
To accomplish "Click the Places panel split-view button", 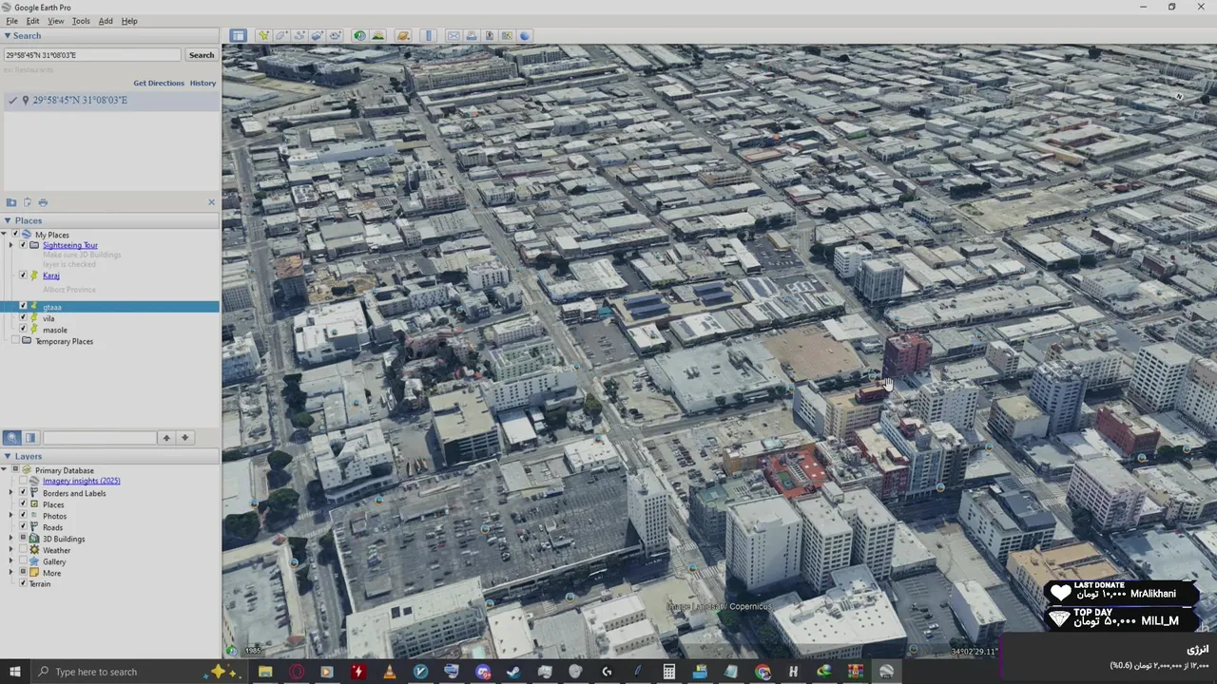I will tap(29, 438).
